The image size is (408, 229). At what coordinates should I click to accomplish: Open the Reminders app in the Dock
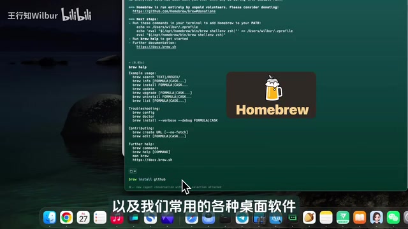pyautogui.click(x=100, y=218)
